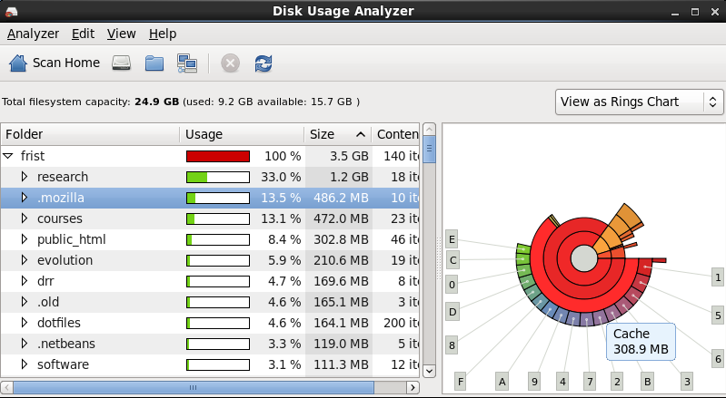Click the window menu icon in title bar
Viewport: 726px width, 398px height.
click(13, 11)
